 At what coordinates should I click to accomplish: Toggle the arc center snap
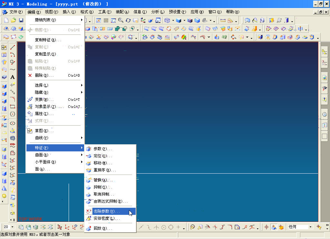tap(163, 227)
